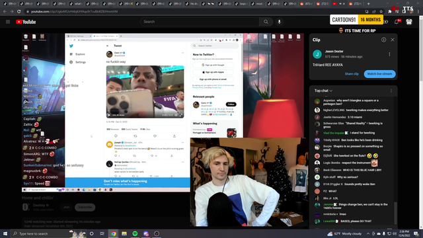Click the taskbar clock and date
Image resolution: width=423 pixels, height=238 pixels.
404,233
